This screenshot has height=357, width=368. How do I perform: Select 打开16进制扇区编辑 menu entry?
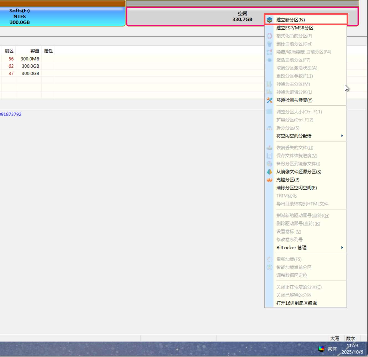tap(297, 303)
